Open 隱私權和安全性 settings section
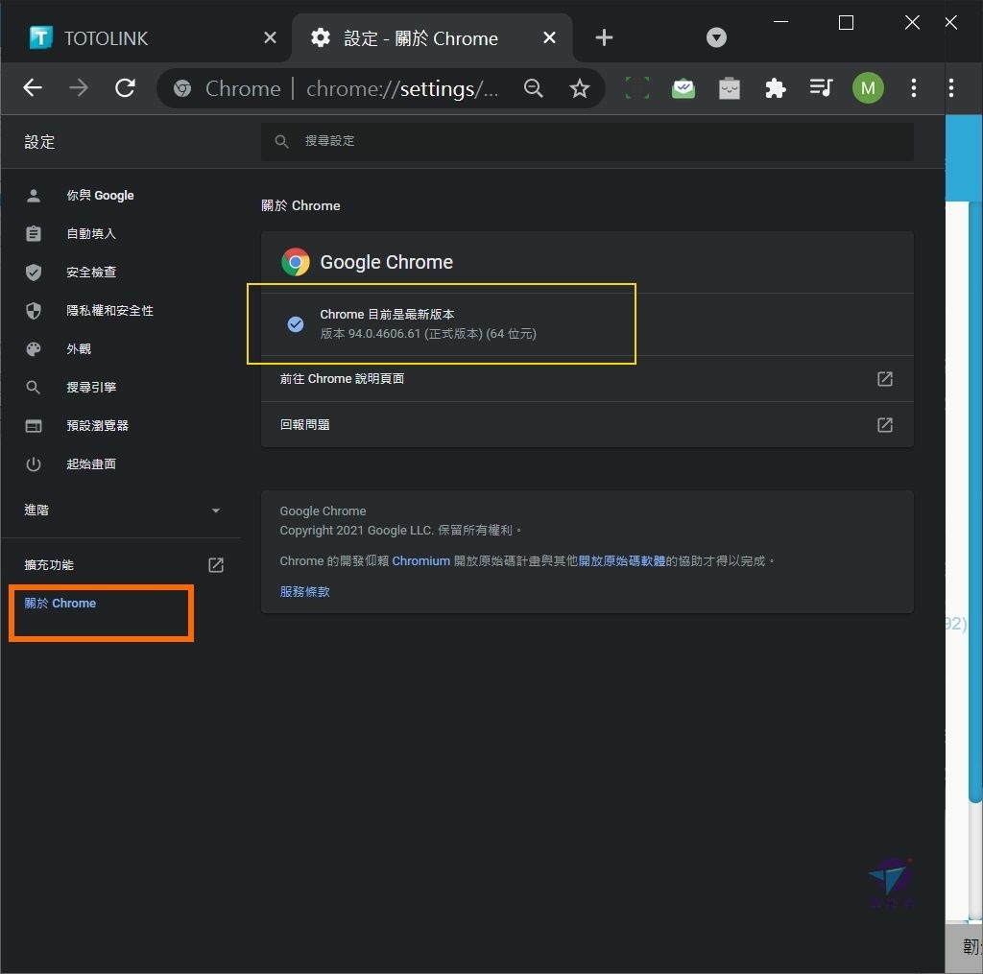 [109, 310]
